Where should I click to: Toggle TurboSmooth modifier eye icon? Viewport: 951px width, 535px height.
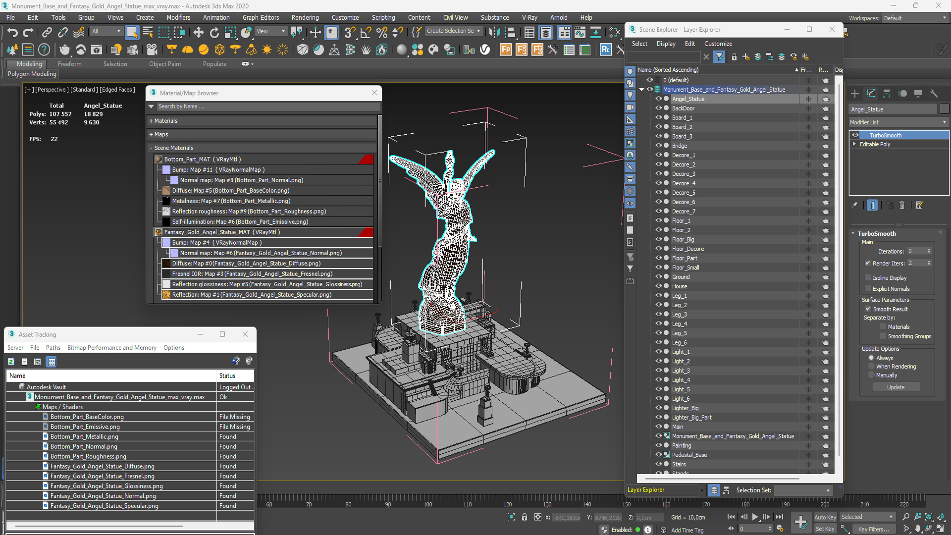coord(855,135)
